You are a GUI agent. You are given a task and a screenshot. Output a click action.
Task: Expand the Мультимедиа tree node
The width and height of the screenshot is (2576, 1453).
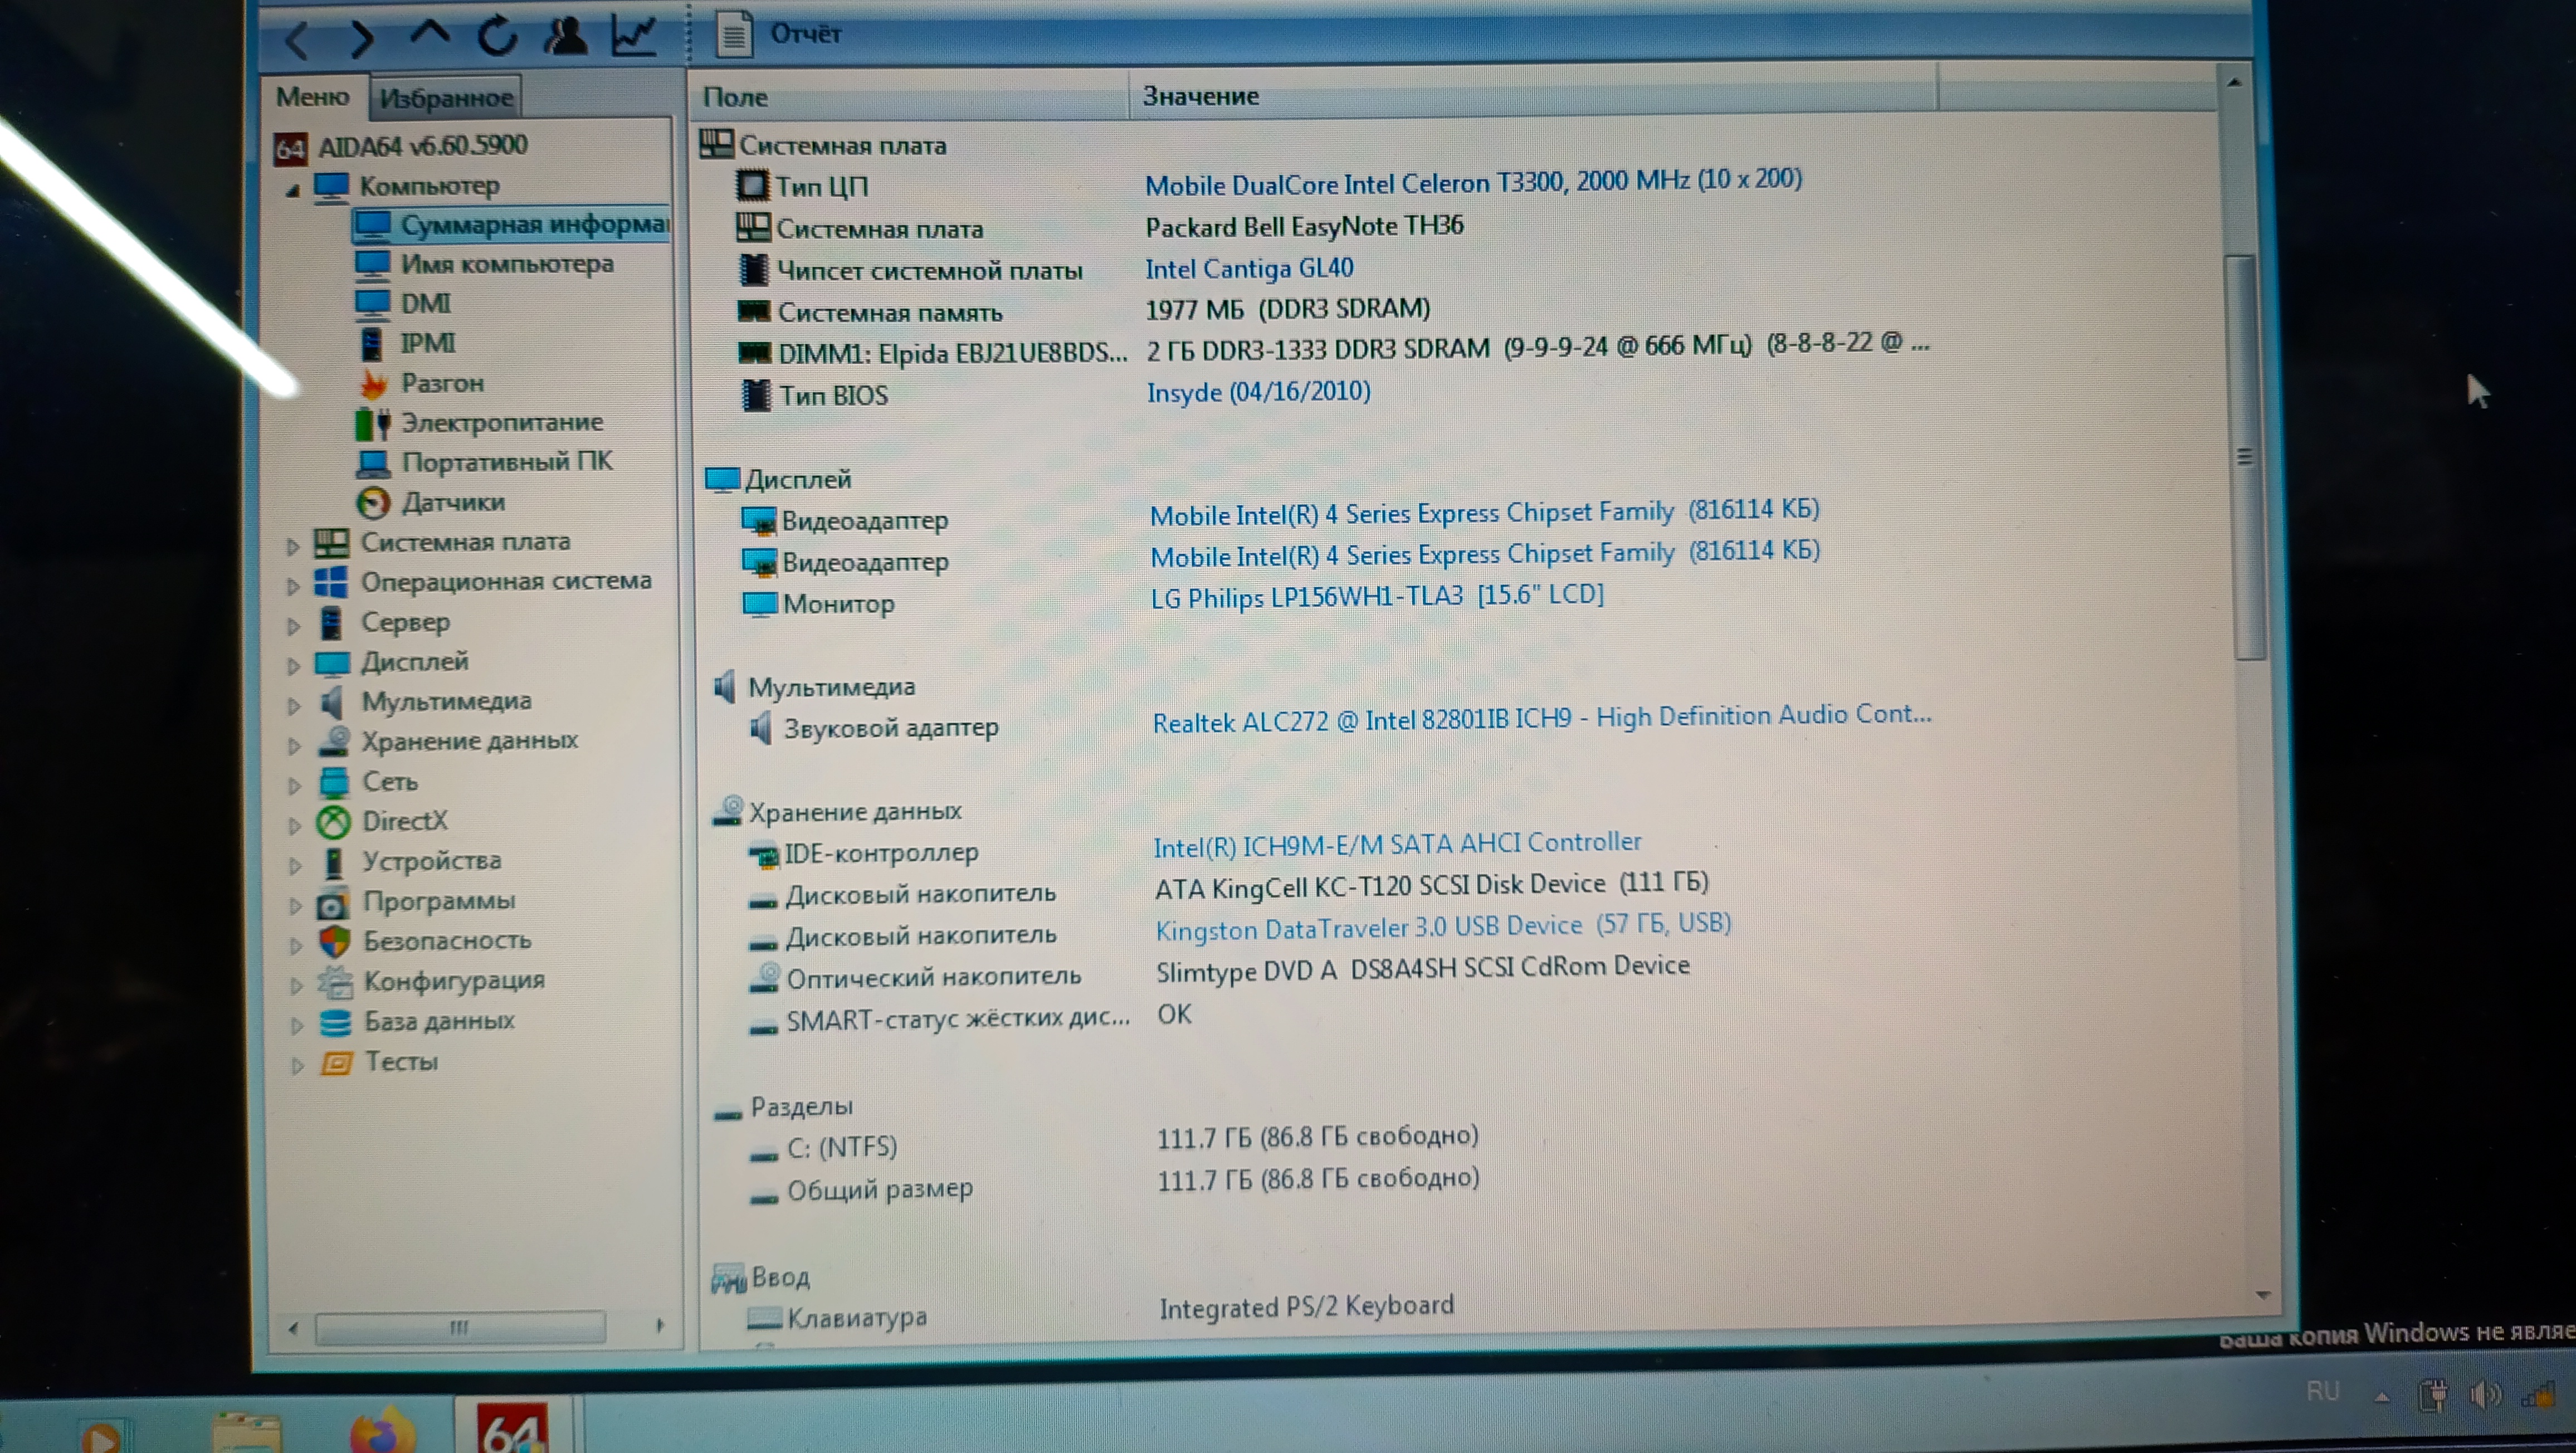(x=294, y=706)
